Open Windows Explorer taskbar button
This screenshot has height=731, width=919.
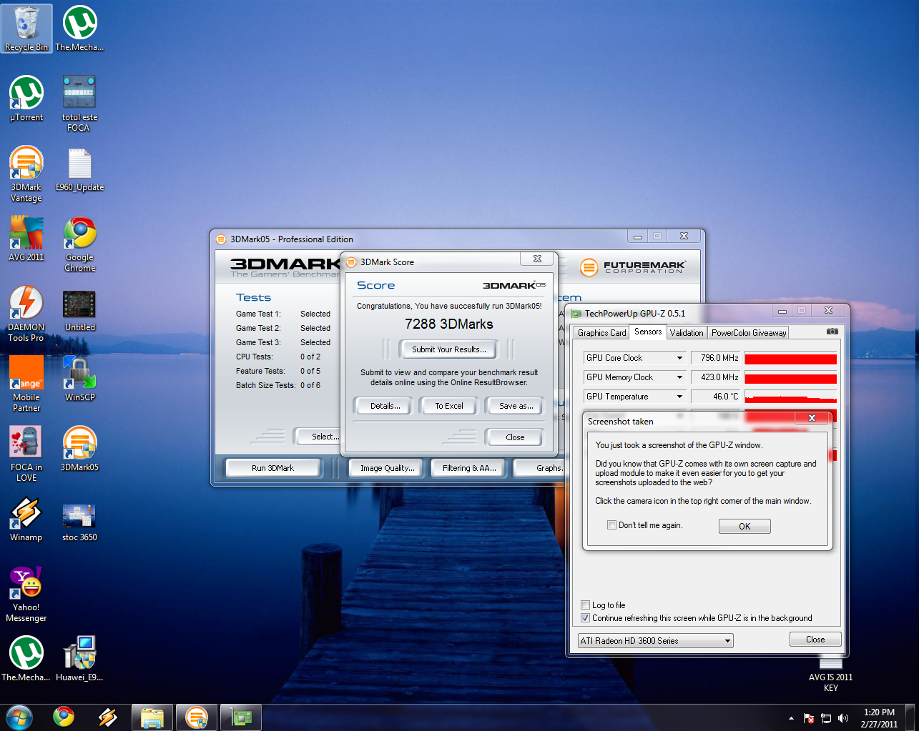pos(152,717)
